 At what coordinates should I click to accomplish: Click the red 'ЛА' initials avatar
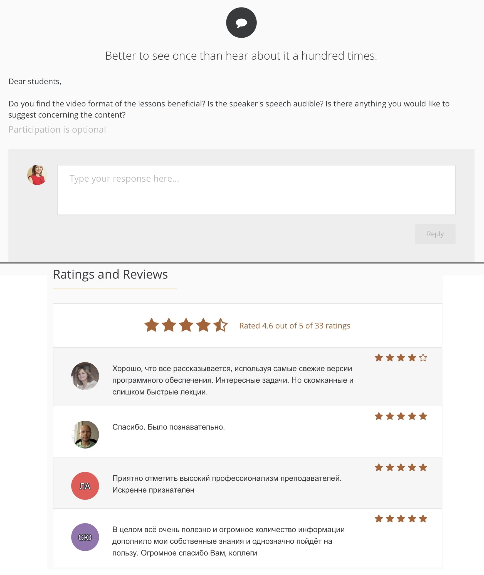[x=85, y=486]
